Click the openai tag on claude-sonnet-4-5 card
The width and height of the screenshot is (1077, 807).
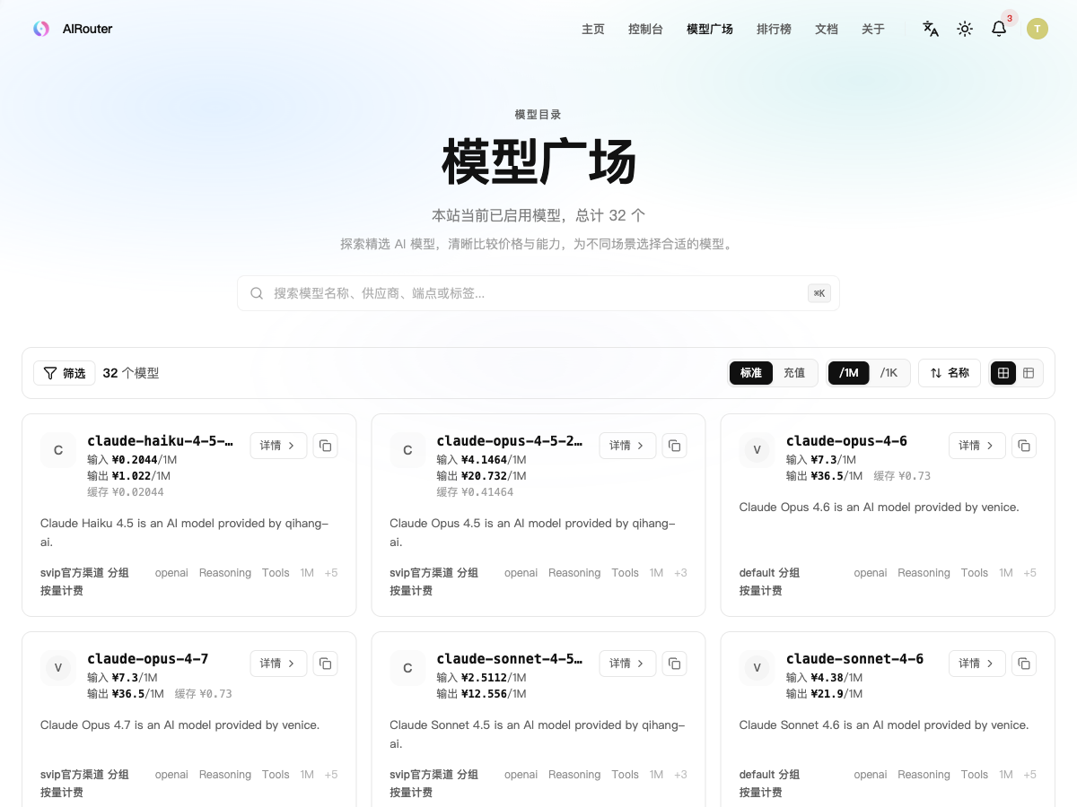tap(521, 775)
